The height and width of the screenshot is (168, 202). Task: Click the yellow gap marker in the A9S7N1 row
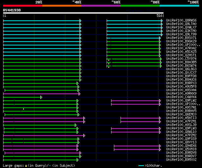(23, 109)
